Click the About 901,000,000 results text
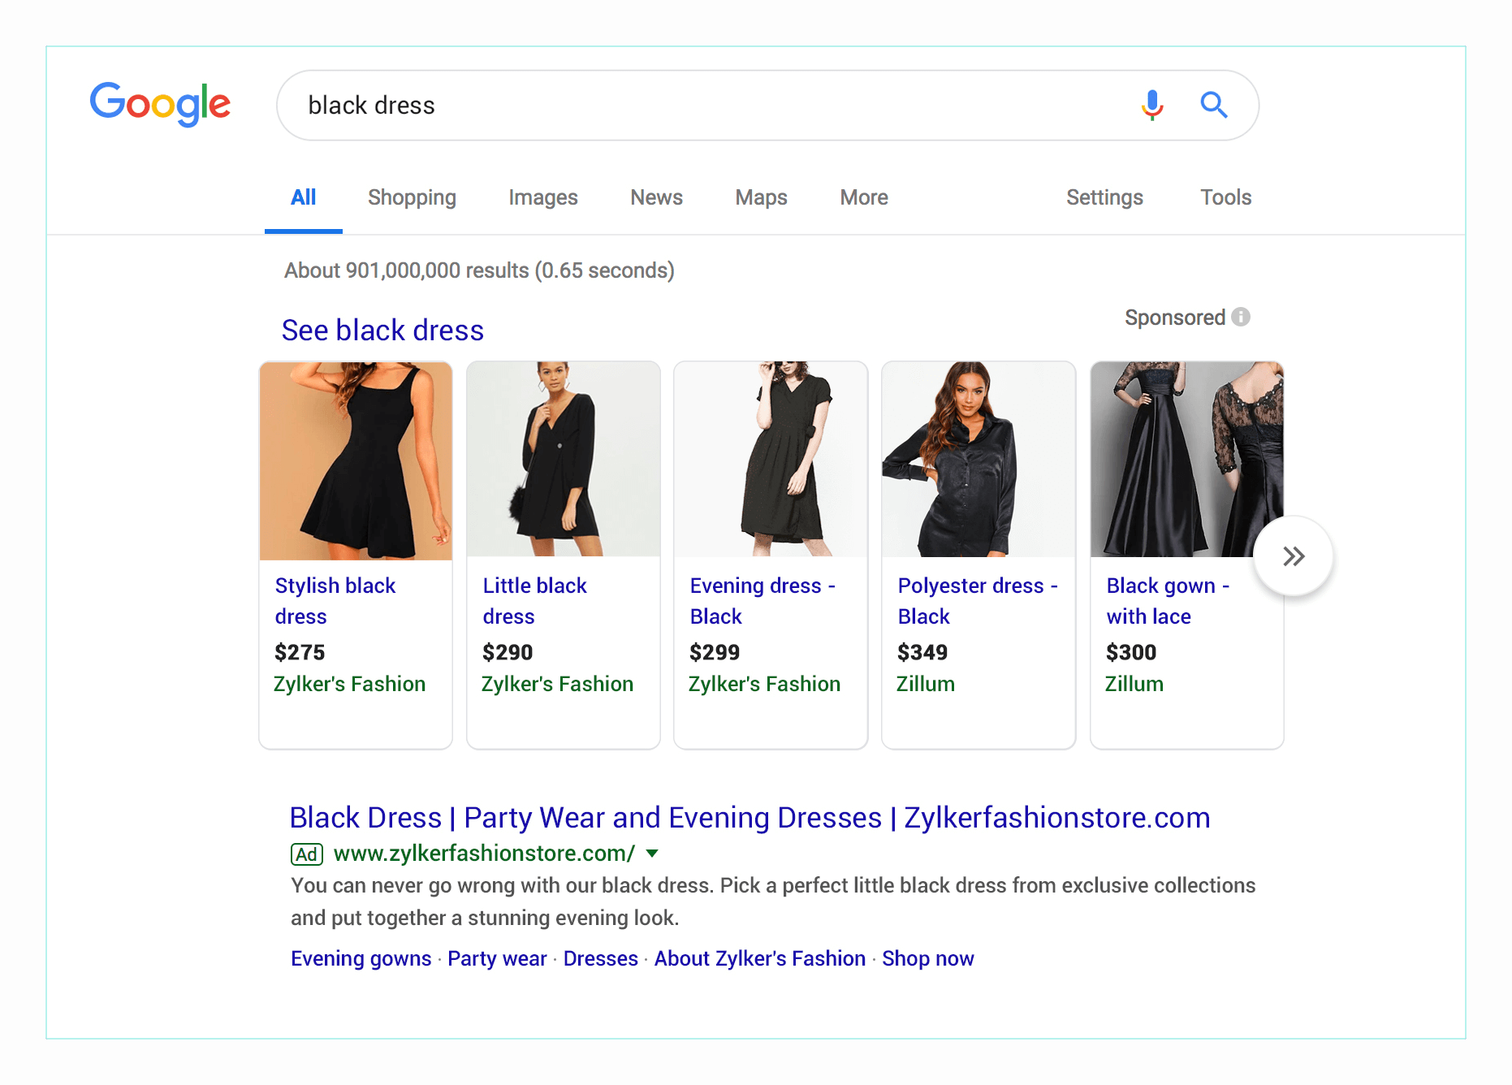The image size is (1512, 1085). coord(479,270)
